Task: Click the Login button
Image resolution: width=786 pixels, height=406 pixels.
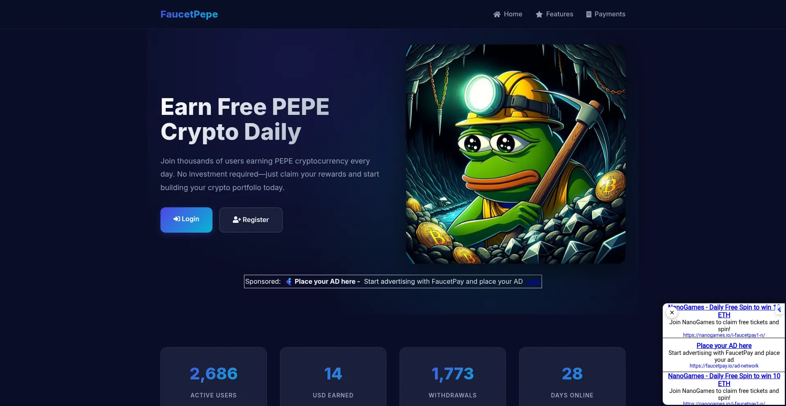Action: (x=186, y=220)
